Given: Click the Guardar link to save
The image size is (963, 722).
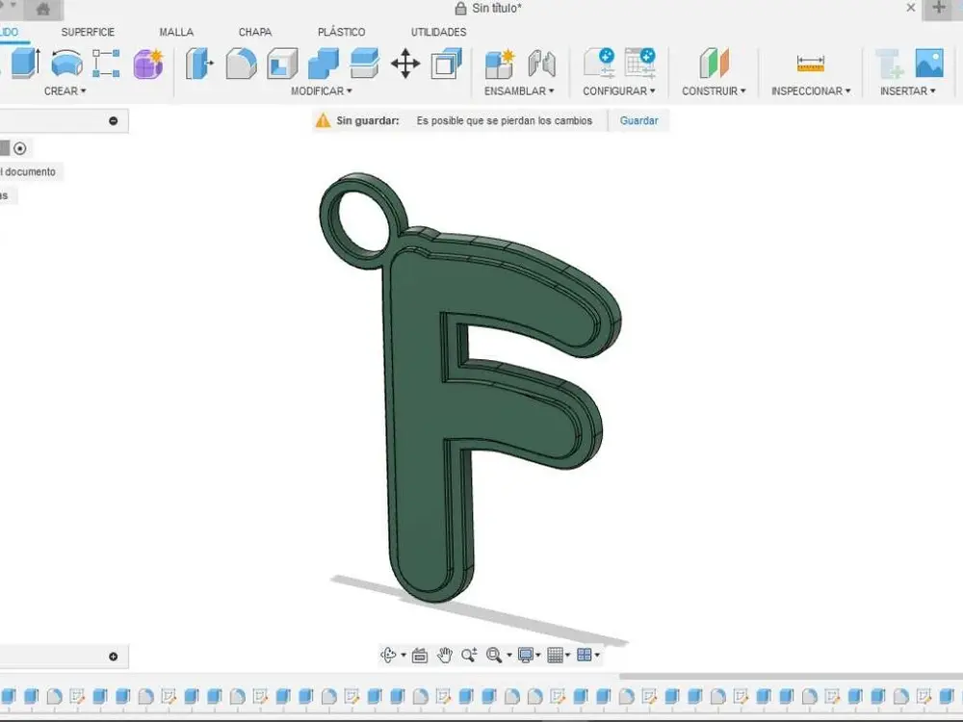Looking at the screenshot, I should 638,120.
